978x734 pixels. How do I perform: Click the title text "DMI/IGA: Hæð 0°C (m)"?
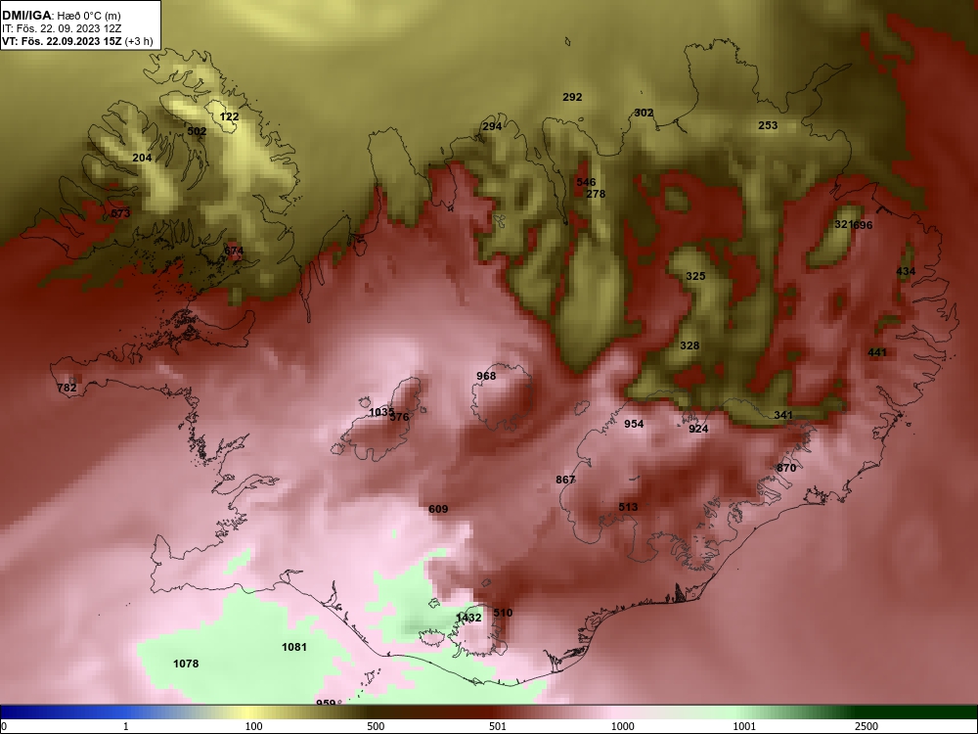61,16
